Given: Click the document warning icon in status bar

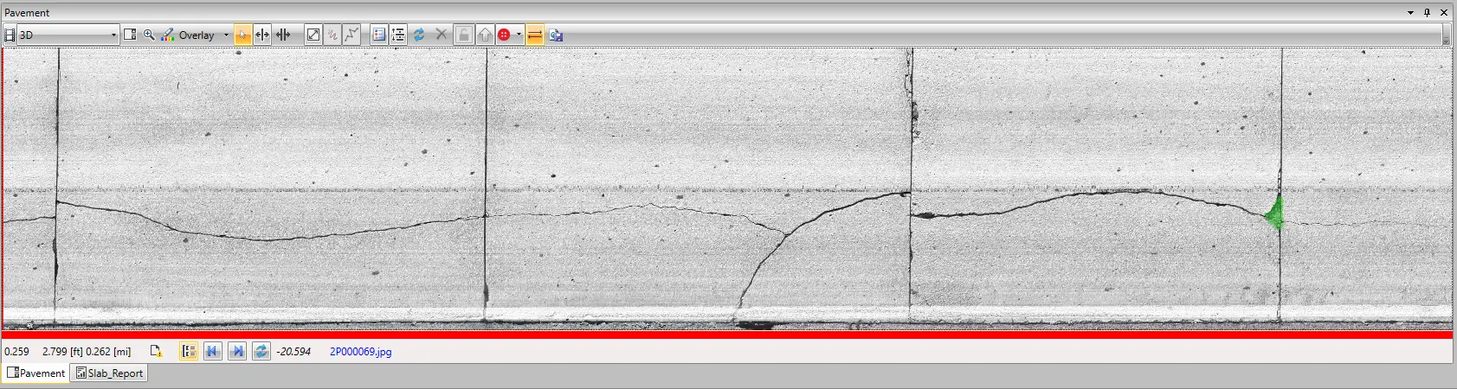Looking at the screenshot, I should [156, 351].
